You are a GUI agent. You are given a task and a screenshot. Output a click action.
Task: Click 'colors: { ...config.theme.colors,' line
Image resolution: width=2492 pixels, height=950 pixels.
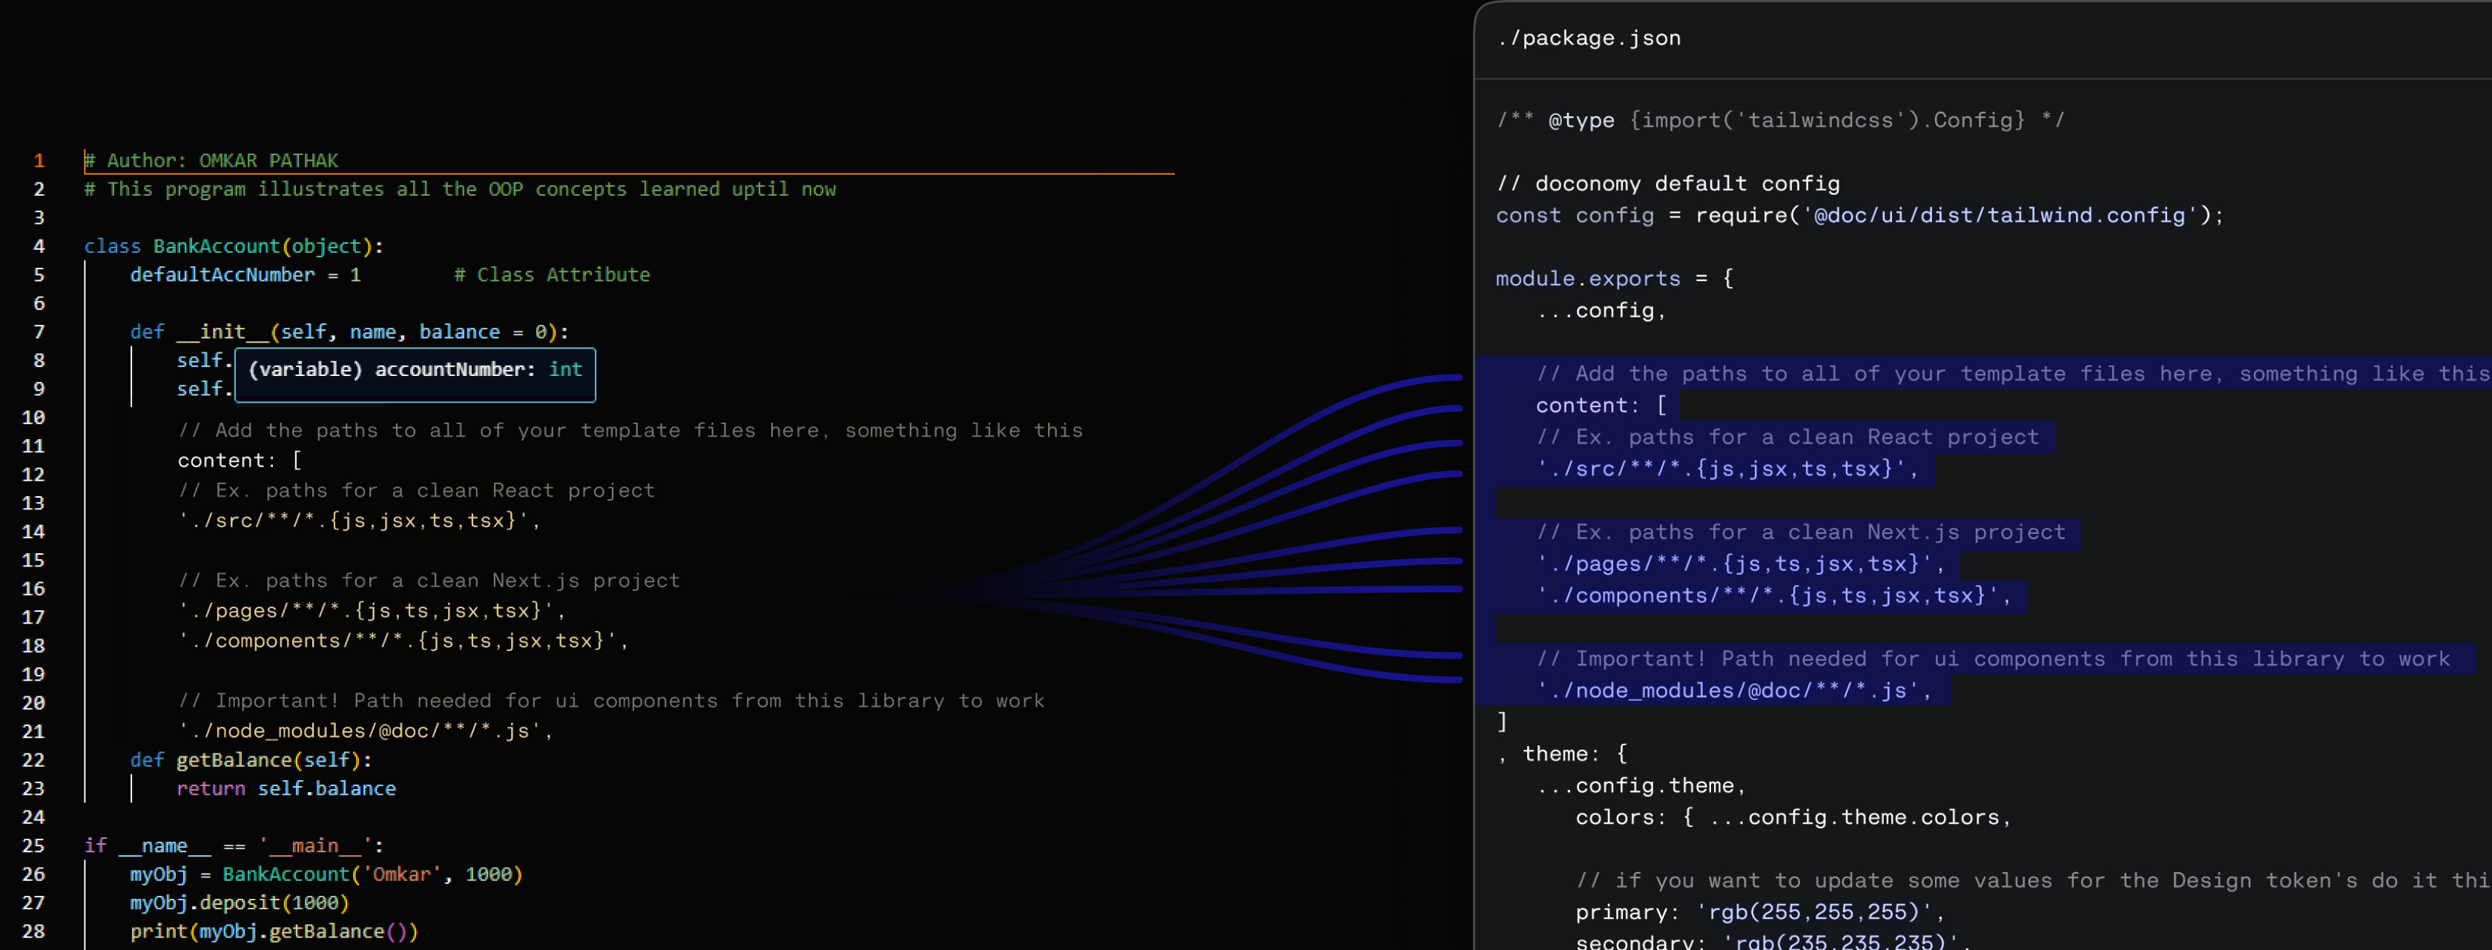pyautogui.click(x=1793, y=817)
